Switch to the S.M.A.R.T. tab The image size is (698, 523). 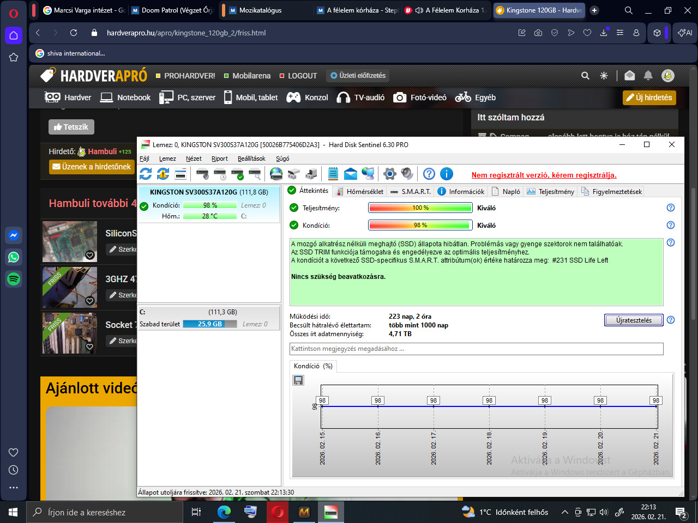click(x=411, y=191)
